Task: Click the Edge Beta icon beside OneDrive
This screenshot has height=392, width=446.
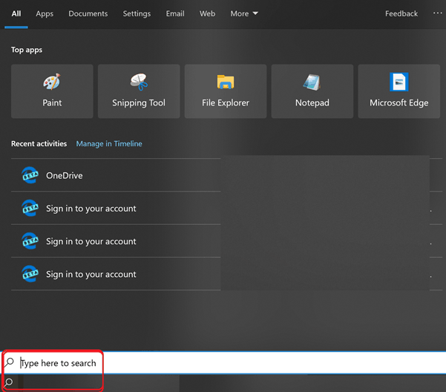Action: pos(30,175)
